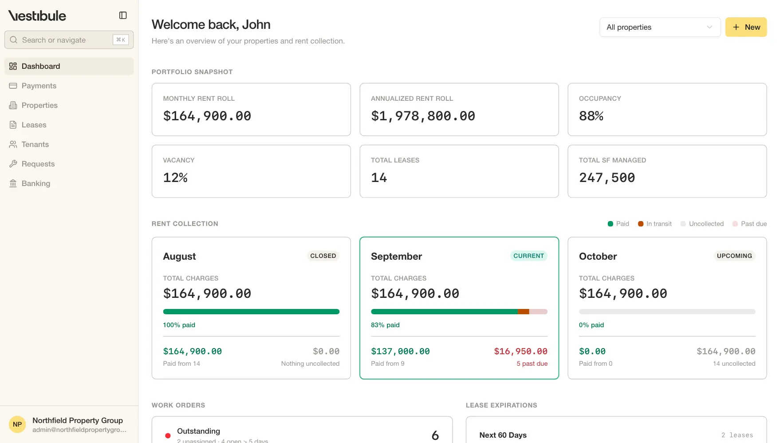
Task: Click the plus icon in New button
Action: point(736,27)
